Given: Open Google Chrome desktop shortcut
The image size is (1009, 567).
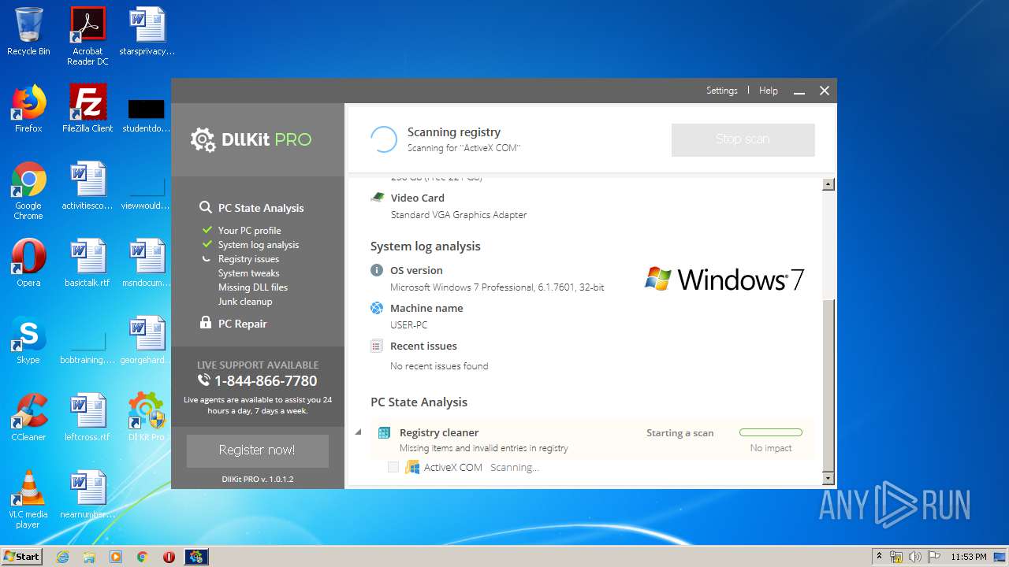Looking at the screenshot, I should tap(28, 191).
